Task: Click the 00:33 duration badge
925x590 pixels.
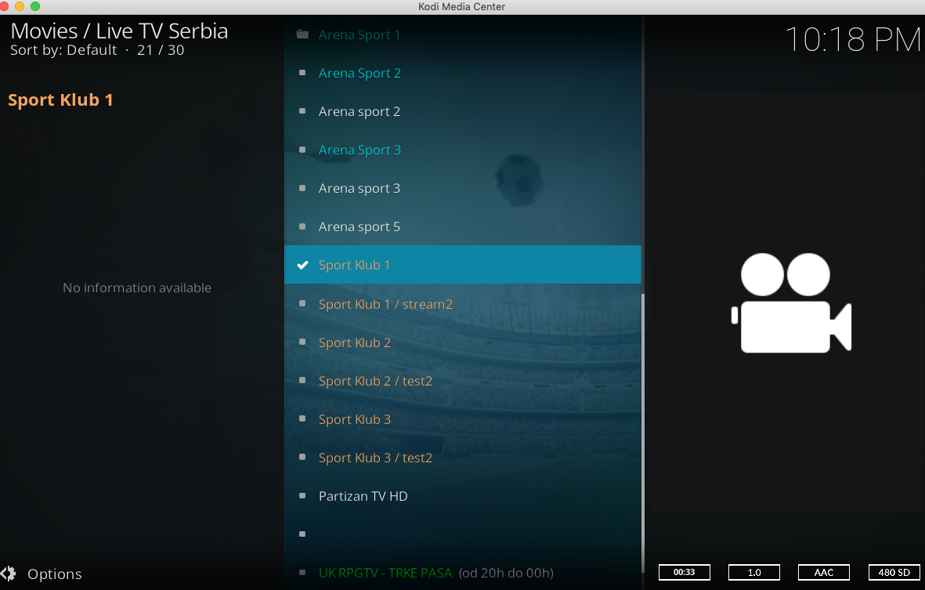Action: pos(685,572)
